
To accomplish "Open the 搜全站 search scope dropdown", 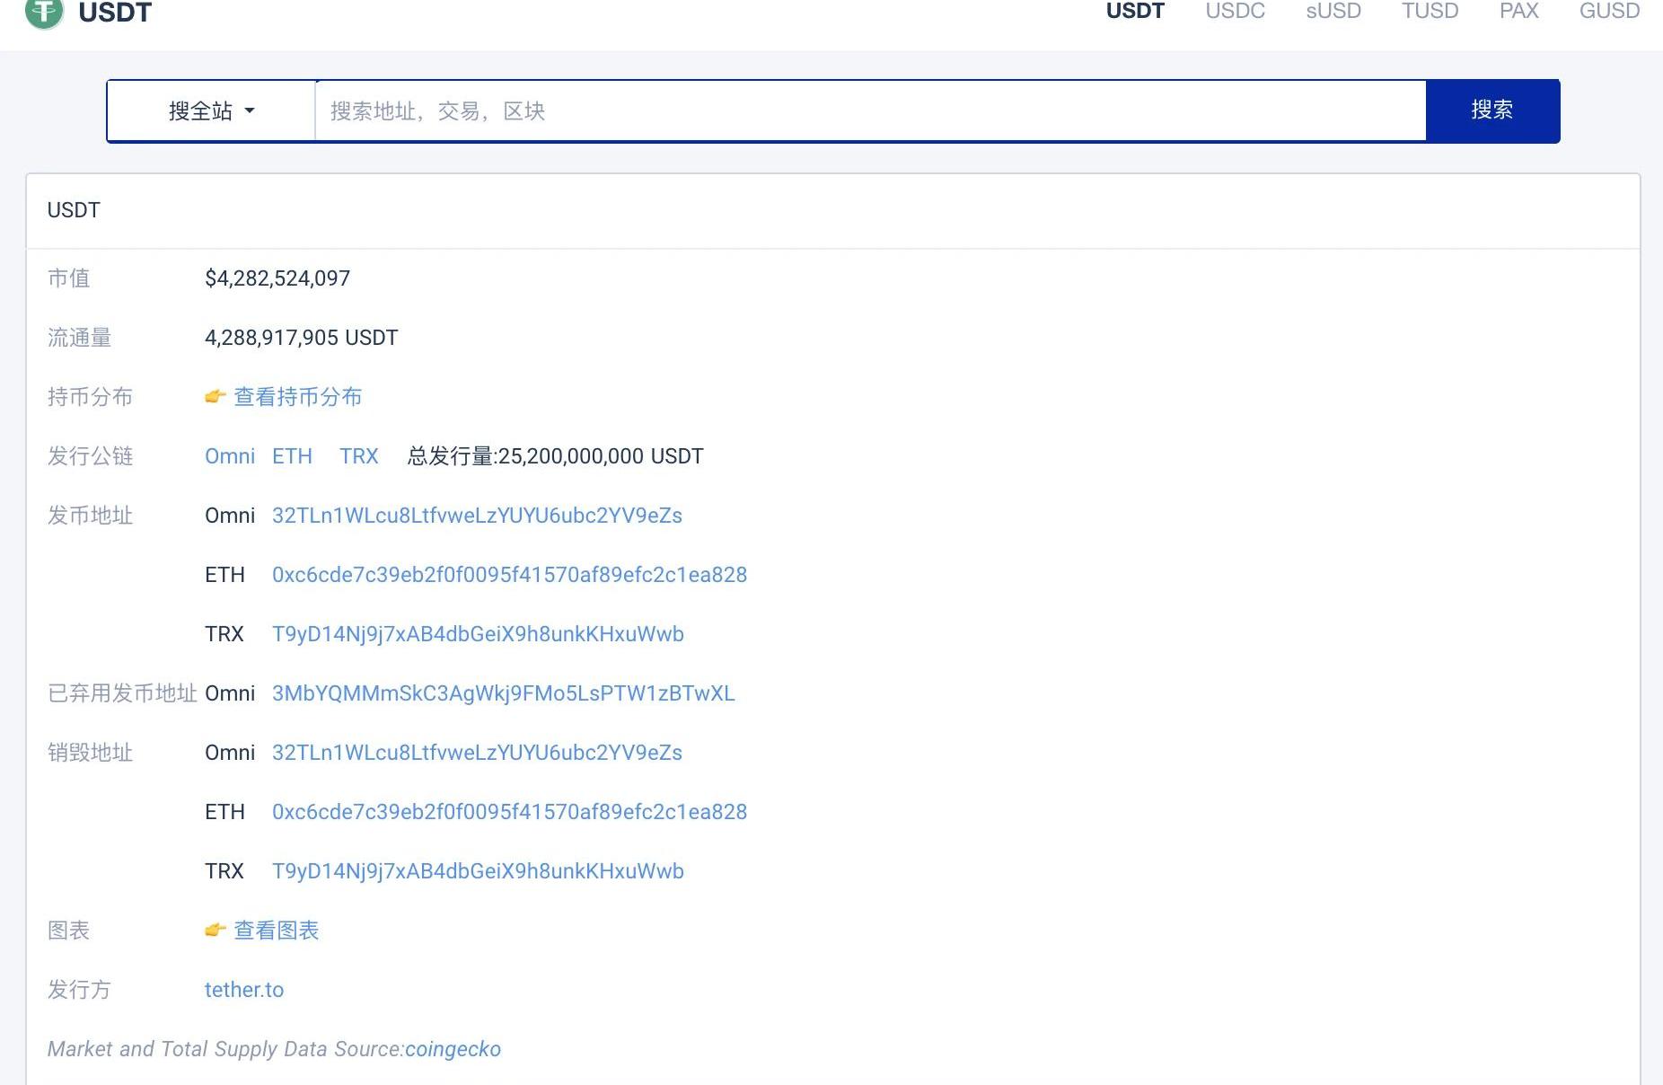I will coord(212,110).
